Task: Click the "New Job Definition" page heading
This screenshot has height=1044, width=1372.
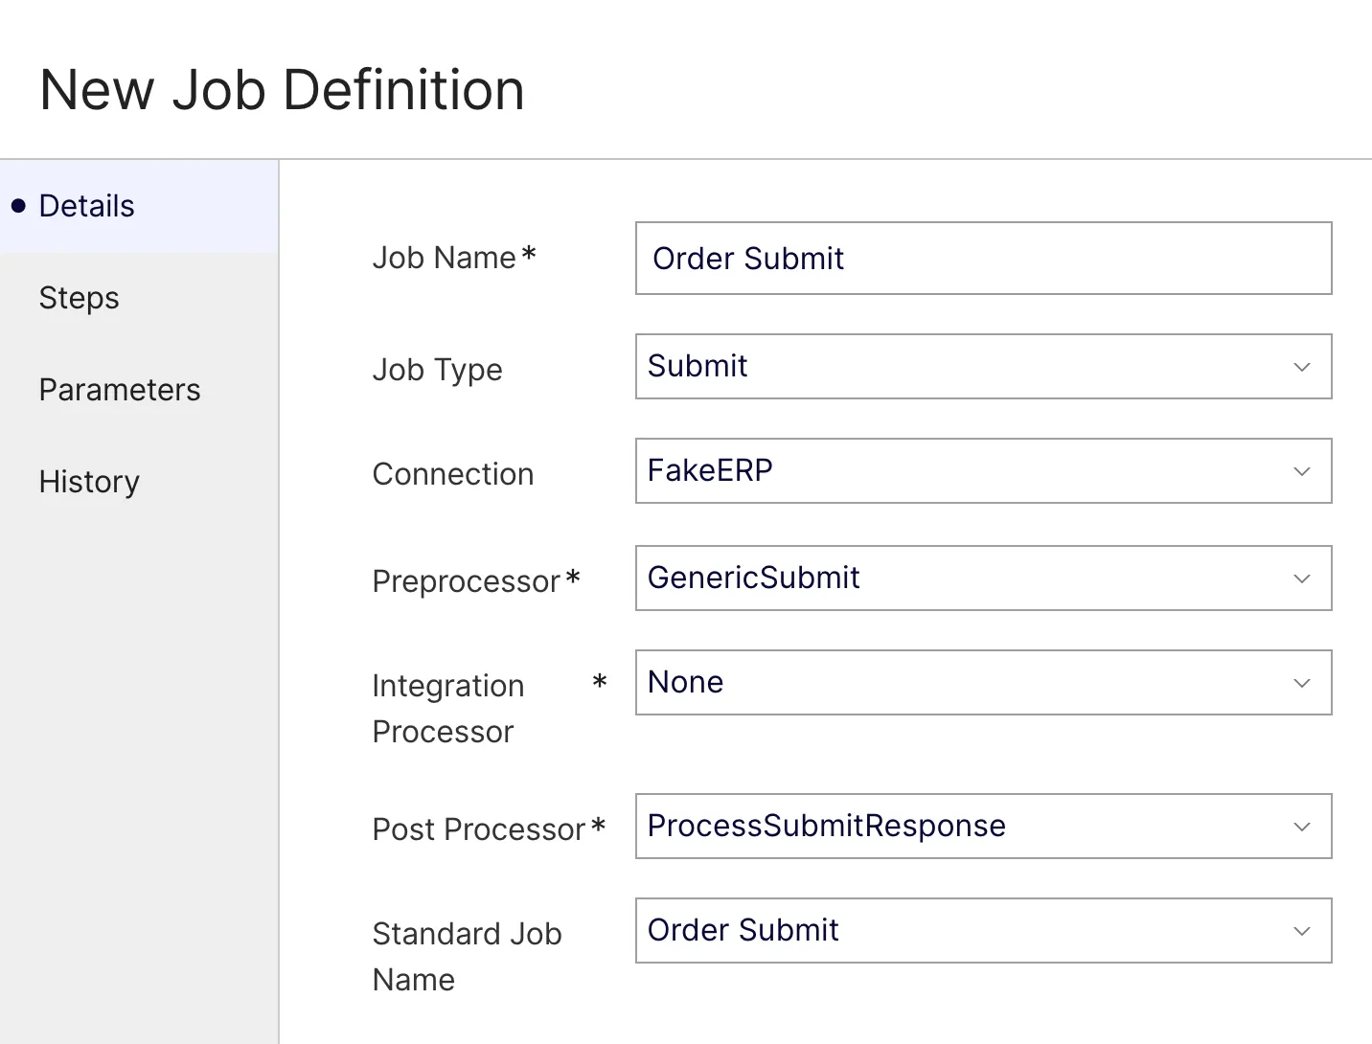Action: (x=282, y=90)
